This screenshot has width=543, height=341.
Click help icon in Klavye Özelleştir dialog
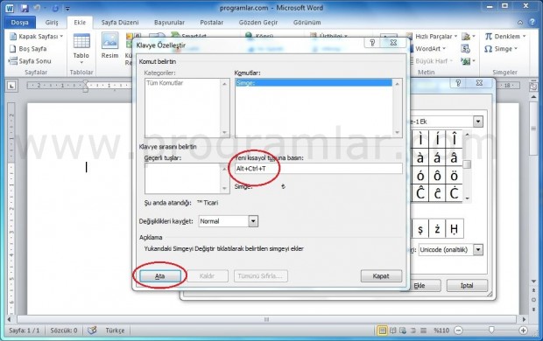(x=372, y=43)
